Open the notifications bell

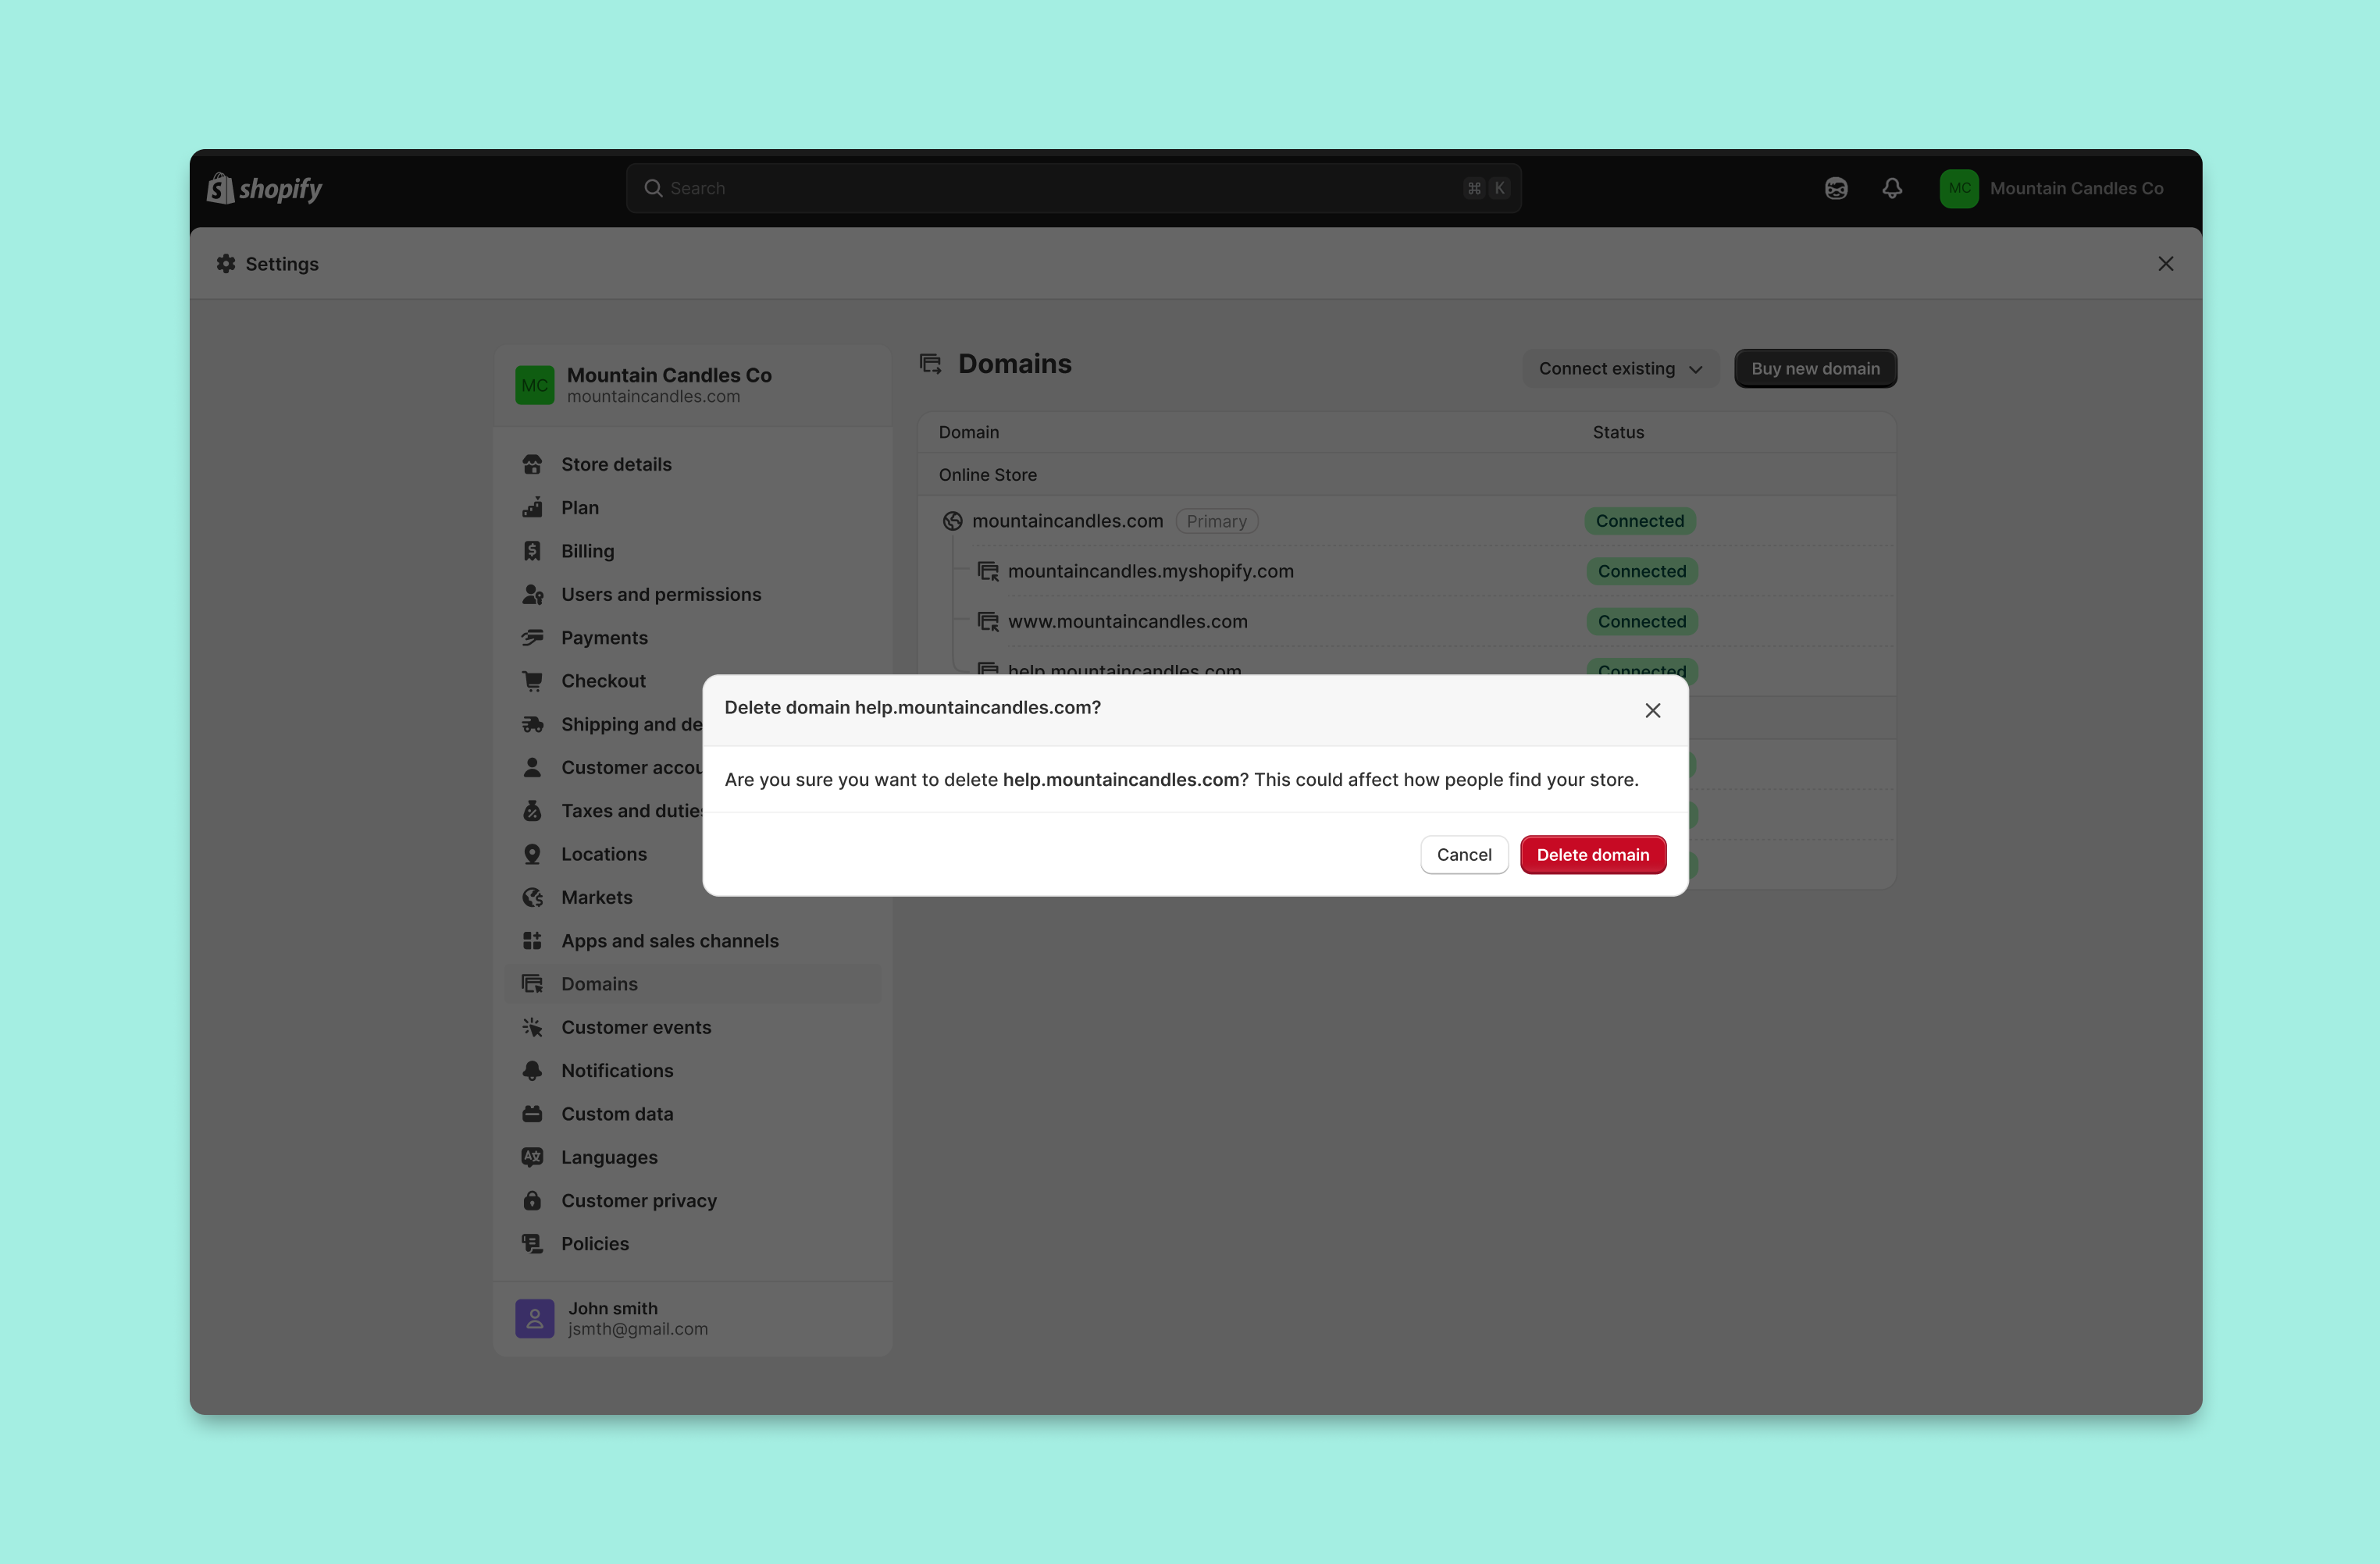(x=1892, y=188)
